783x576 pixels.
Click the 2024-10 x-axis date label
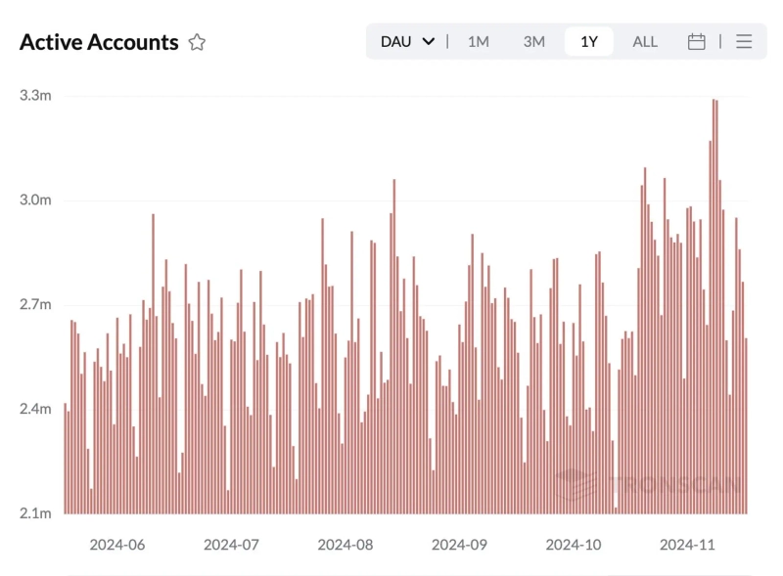click(574, 544)
